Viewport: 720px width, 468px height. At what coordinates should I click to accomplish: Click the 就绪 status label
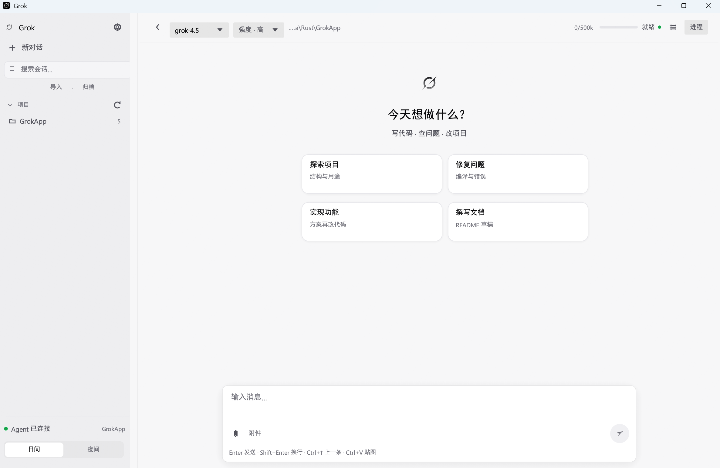point(648,27)
